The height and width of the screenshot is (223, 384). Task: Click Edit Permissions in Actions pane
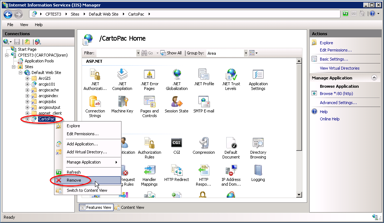336,50
